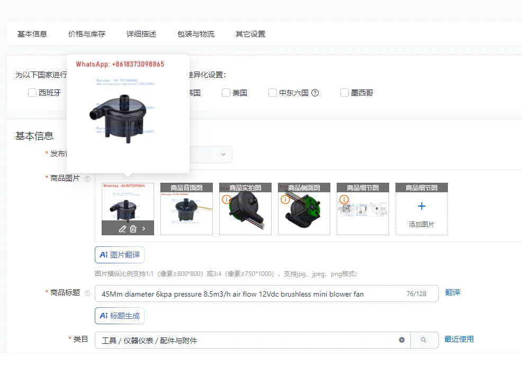Click warning icon on 商品实拍图 thumbnail

coord(227,200)
